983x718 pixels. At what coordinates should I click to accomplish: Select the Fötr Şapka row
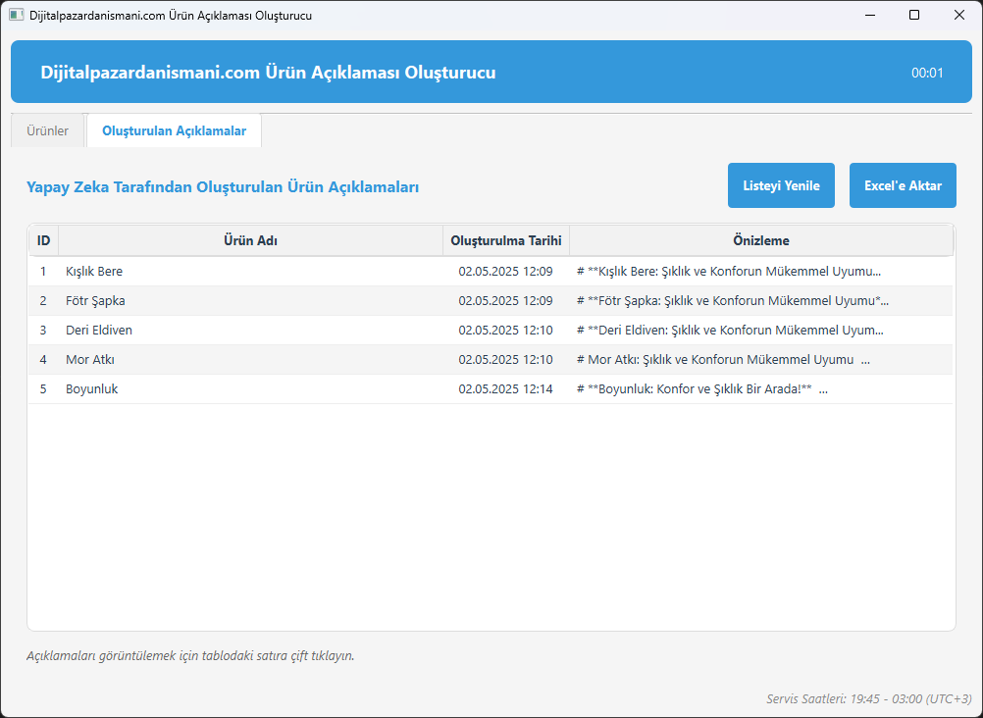tap(491, 301)
